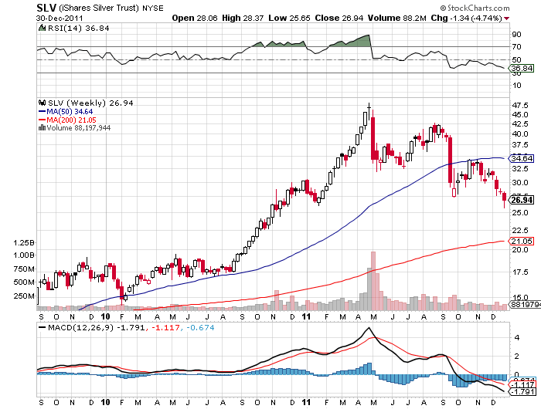Click the High 28.37 value
Screen dimensions: 541x409
[x=243, y=18]
